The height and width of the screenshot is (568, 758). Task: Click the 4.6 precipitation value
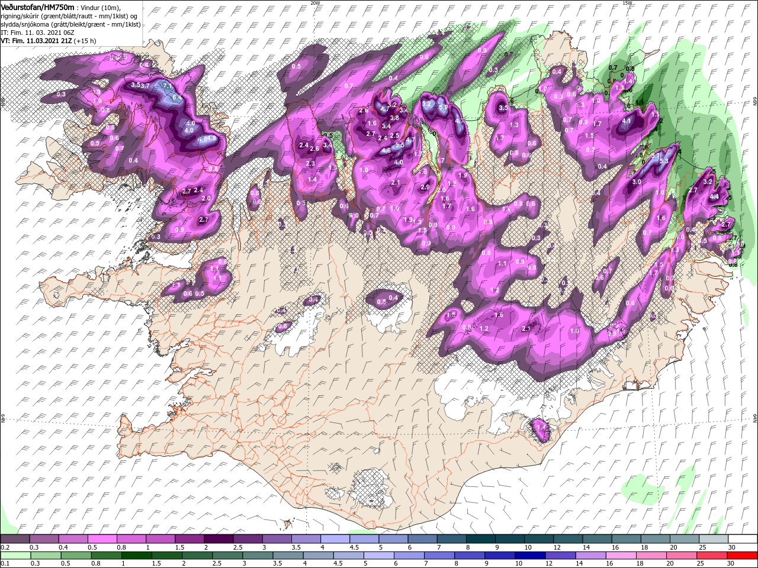pyautogui.click(x=386, y=151)
